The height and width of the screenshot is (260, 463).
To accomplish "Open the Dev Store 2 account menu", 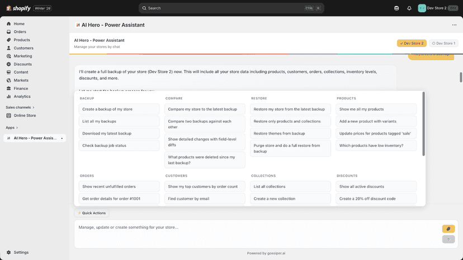I will pyautogui.click(x=438, y=8).
